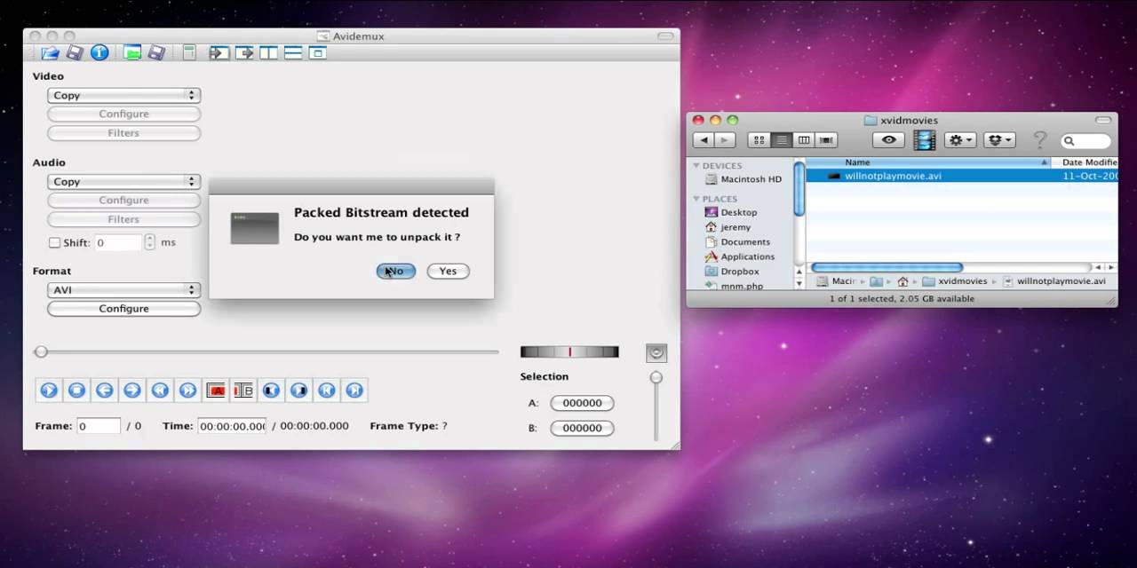Click Configure button under Video
Image resolution: width=1137 pixels, height=568 pixels.
(x=123, y=114)
